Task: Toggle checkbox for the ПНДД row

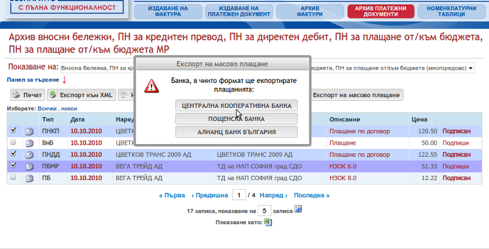Action: (13, 153)
